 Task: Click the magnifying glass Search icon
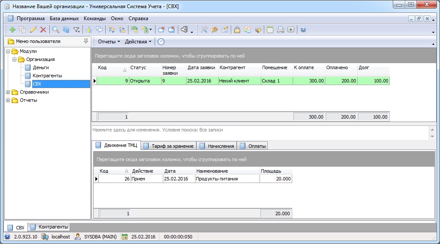tap(55, 30)
